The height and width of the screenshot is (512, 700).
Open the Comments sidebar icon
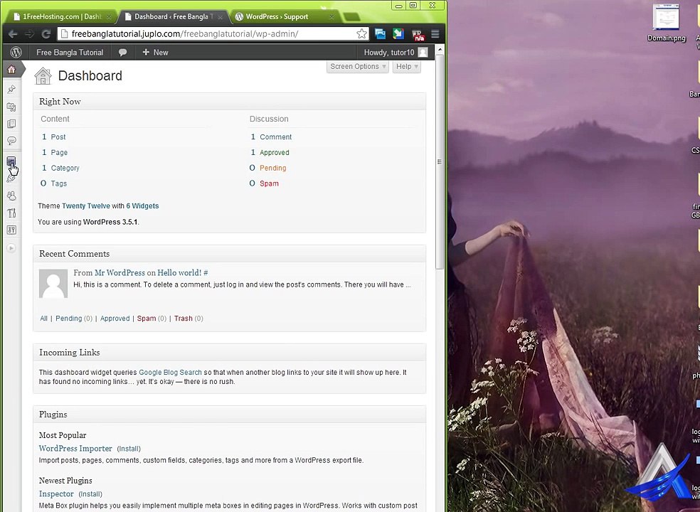(11, 141)
